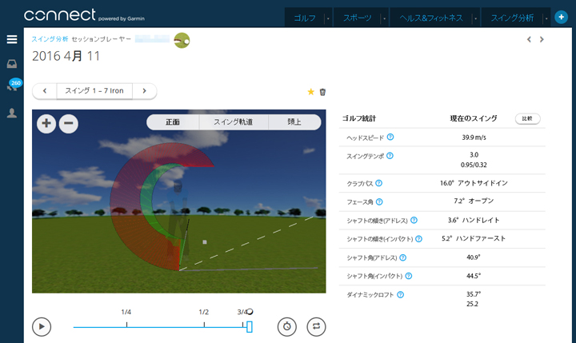This screenshot has width=576, height=343.
Task: Zoom out of the swing view
Action: click(x=69, y=123)
